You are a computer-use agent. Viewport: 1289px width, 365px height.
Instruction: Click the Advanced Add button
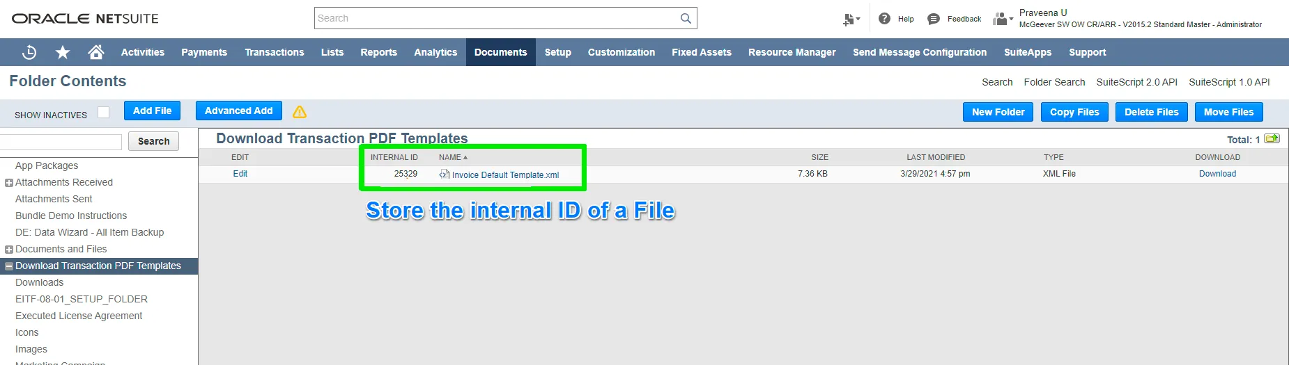click(x=239, y=111)
